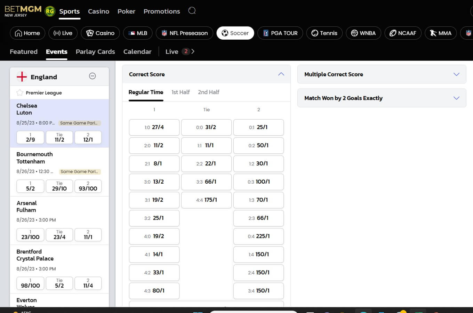
Task: Click the Tennis sport icon
Action: point(315,33)
